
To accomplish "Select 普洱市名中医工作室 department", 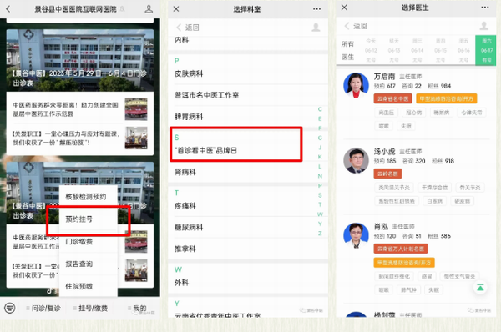I will [248, 95].
